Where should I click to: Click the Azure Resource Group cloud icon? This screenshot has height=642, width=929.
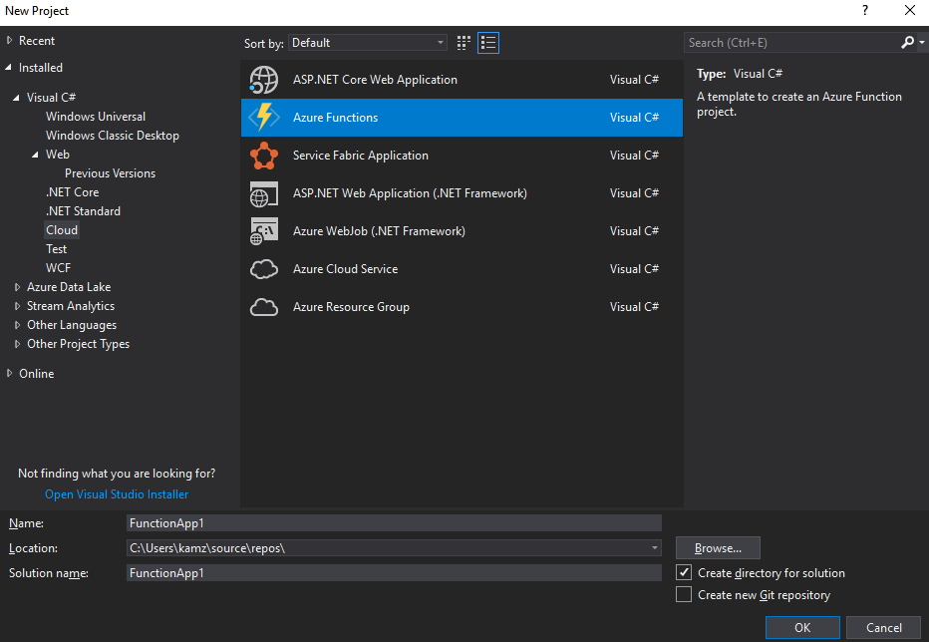(x=264, y=307)
